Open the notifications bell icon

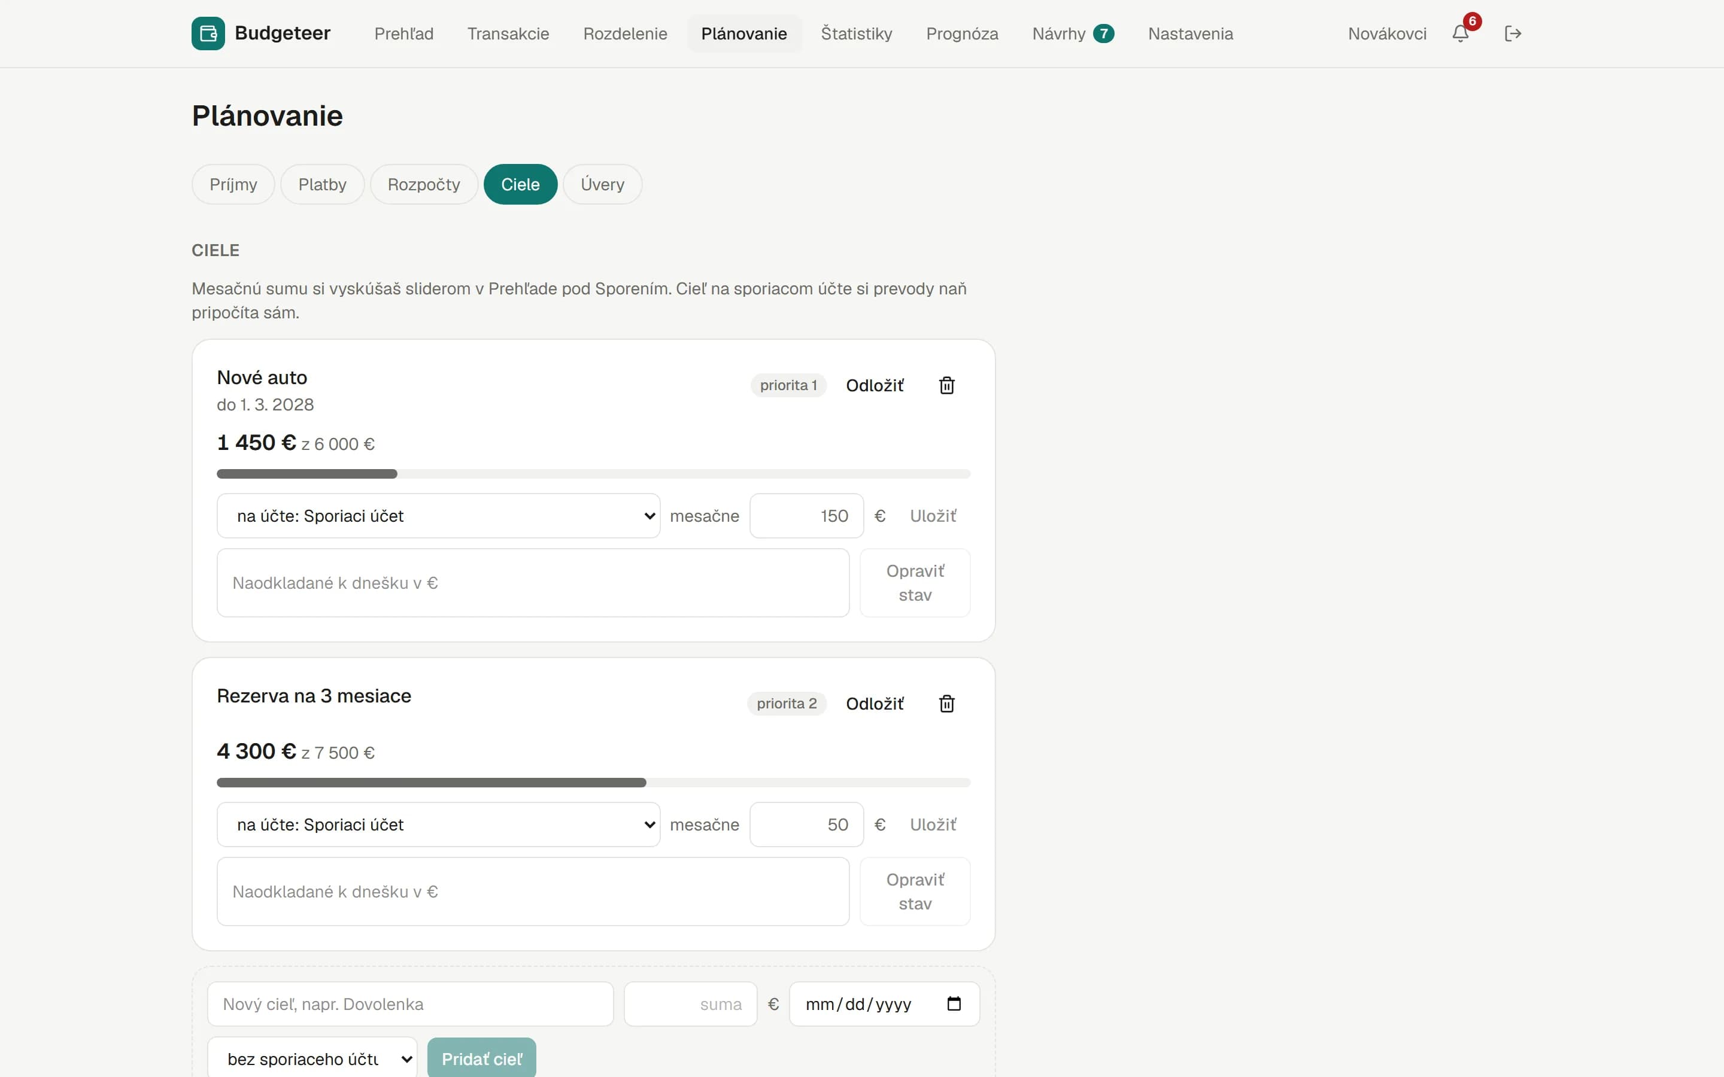[1461, 34]
